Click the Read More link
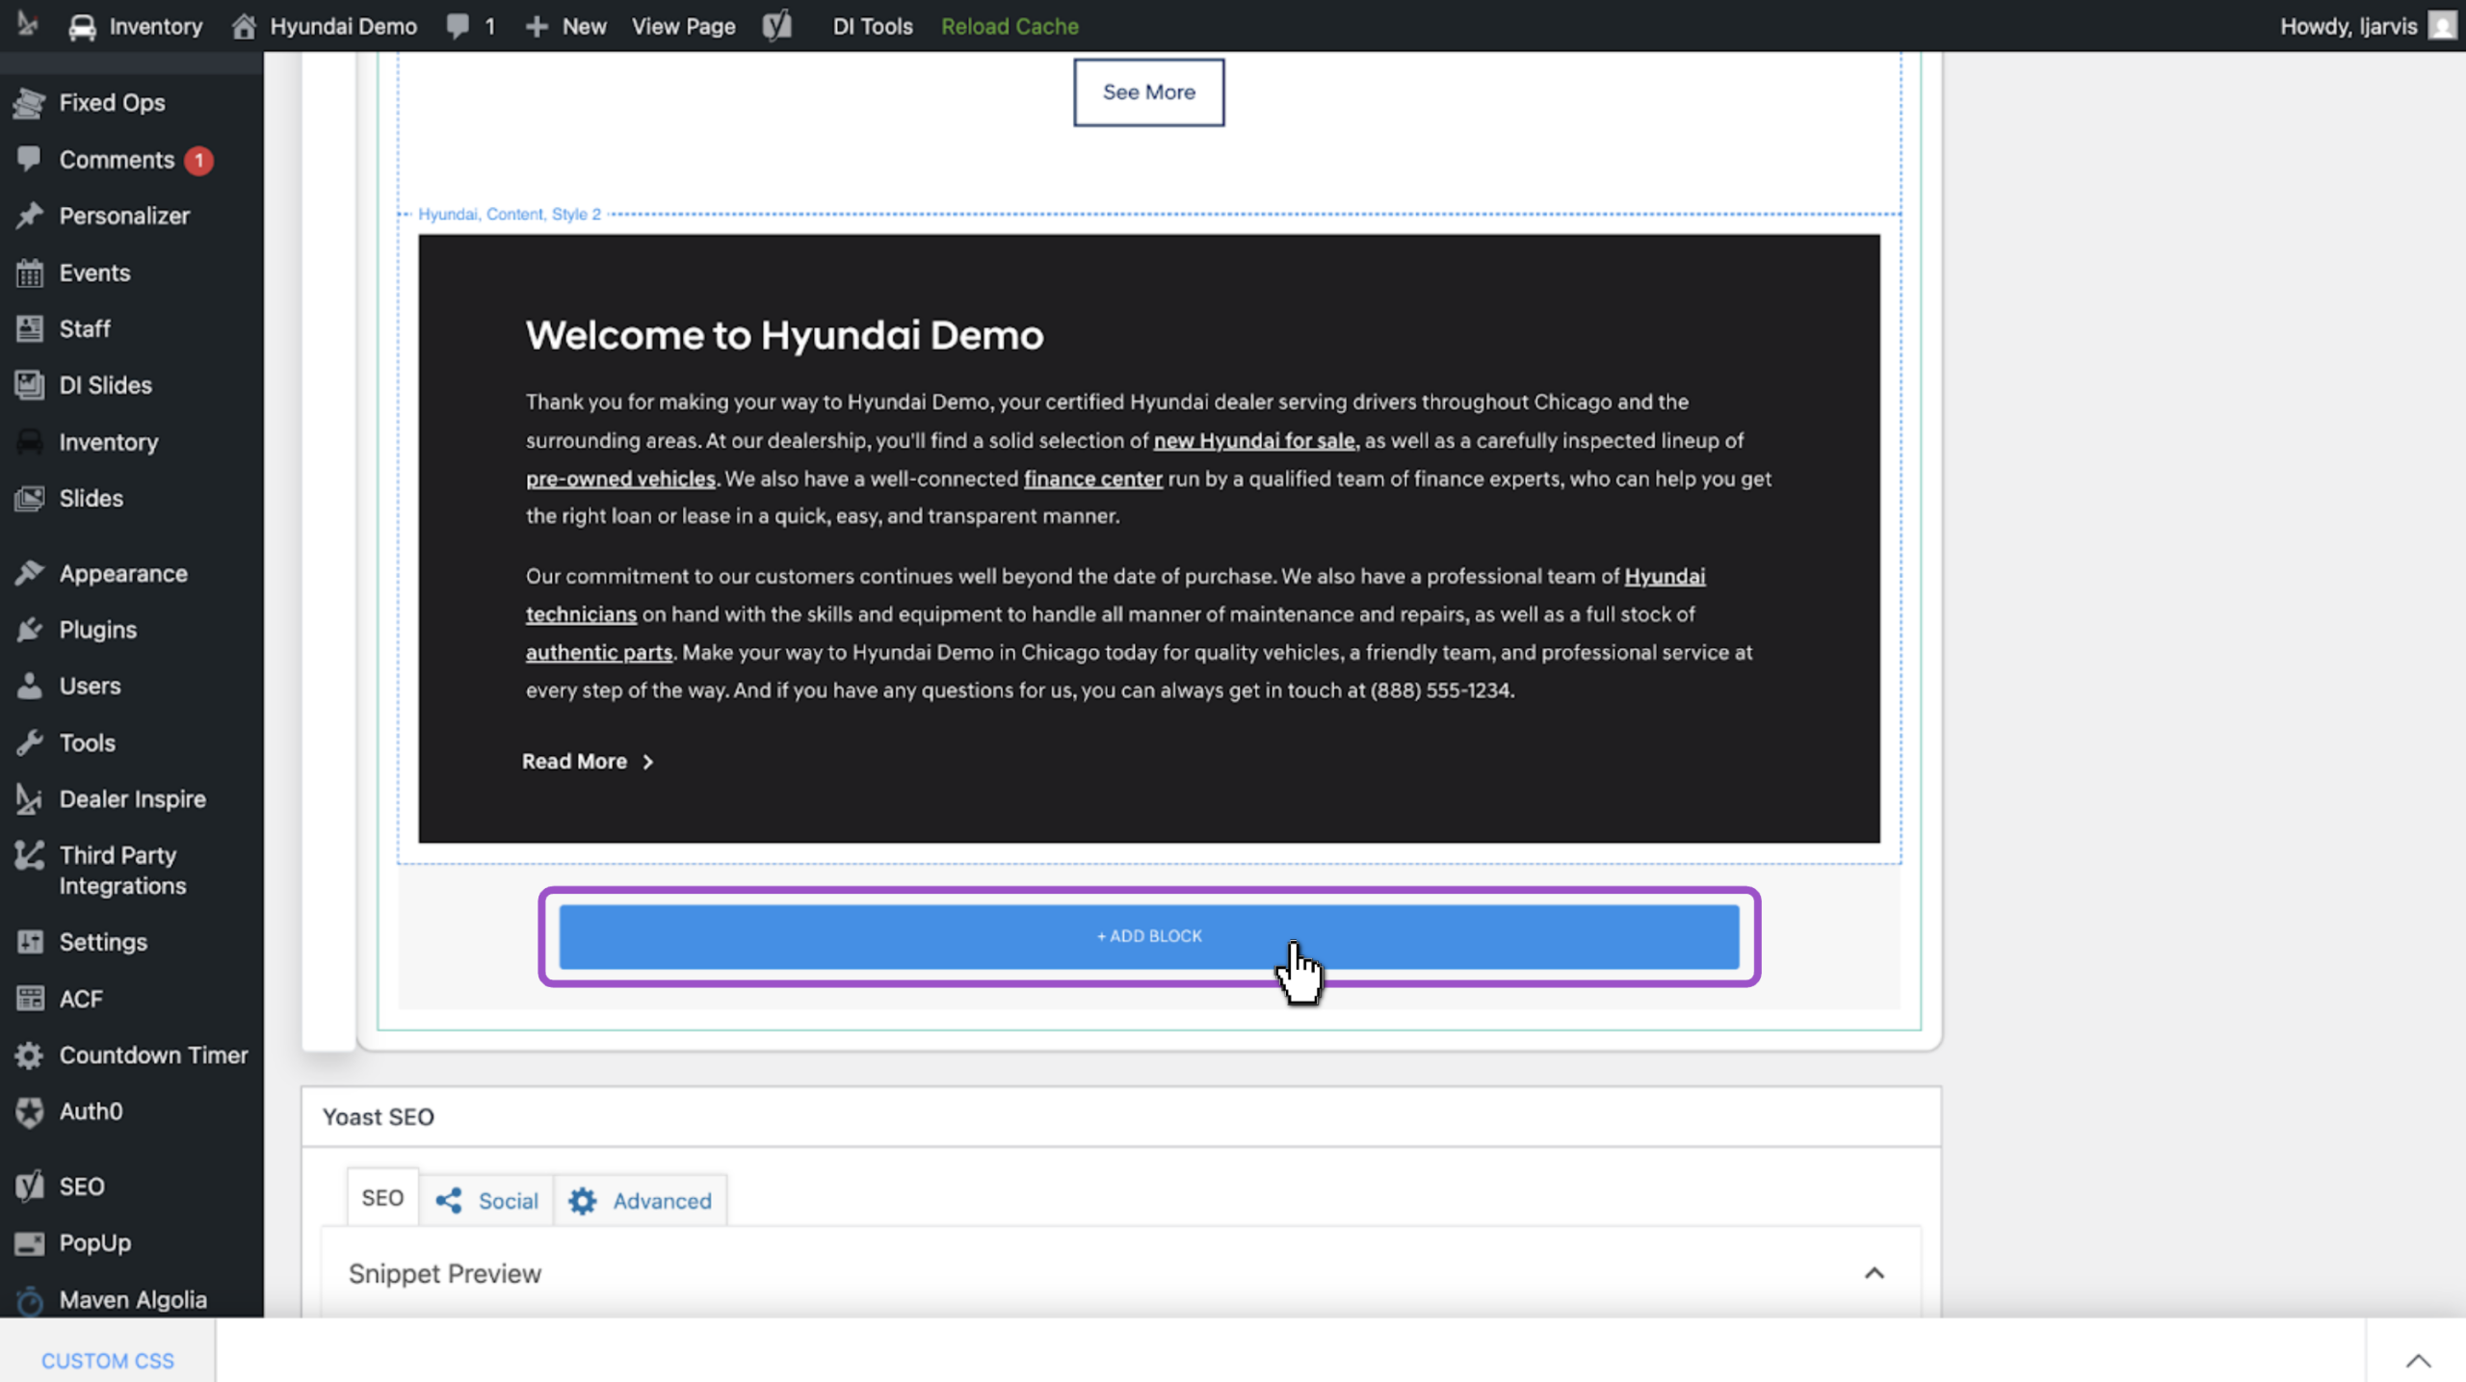 [588, 762]
